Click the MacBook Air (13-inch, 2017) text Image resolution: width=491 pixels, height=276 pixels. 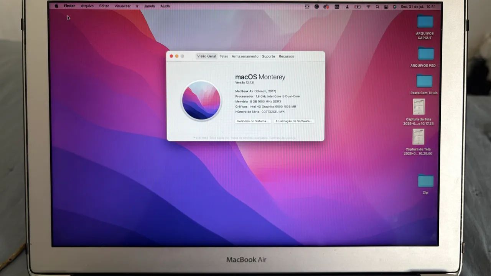point(255,91)
